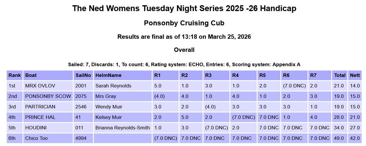
Task: Click helm name Brianna Reynolds-Smith
Action: (122, 128)
